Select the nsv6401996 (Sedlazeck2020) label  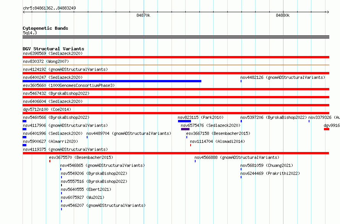tap(53, 133)
